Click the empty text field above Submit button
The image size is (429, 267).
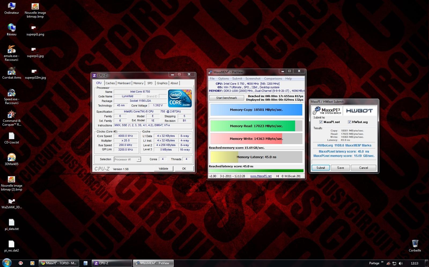344,162
